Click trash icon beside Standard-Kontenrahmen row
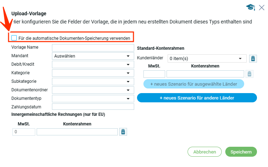Viewport: 268px width, 167px height. coord(249,74)
